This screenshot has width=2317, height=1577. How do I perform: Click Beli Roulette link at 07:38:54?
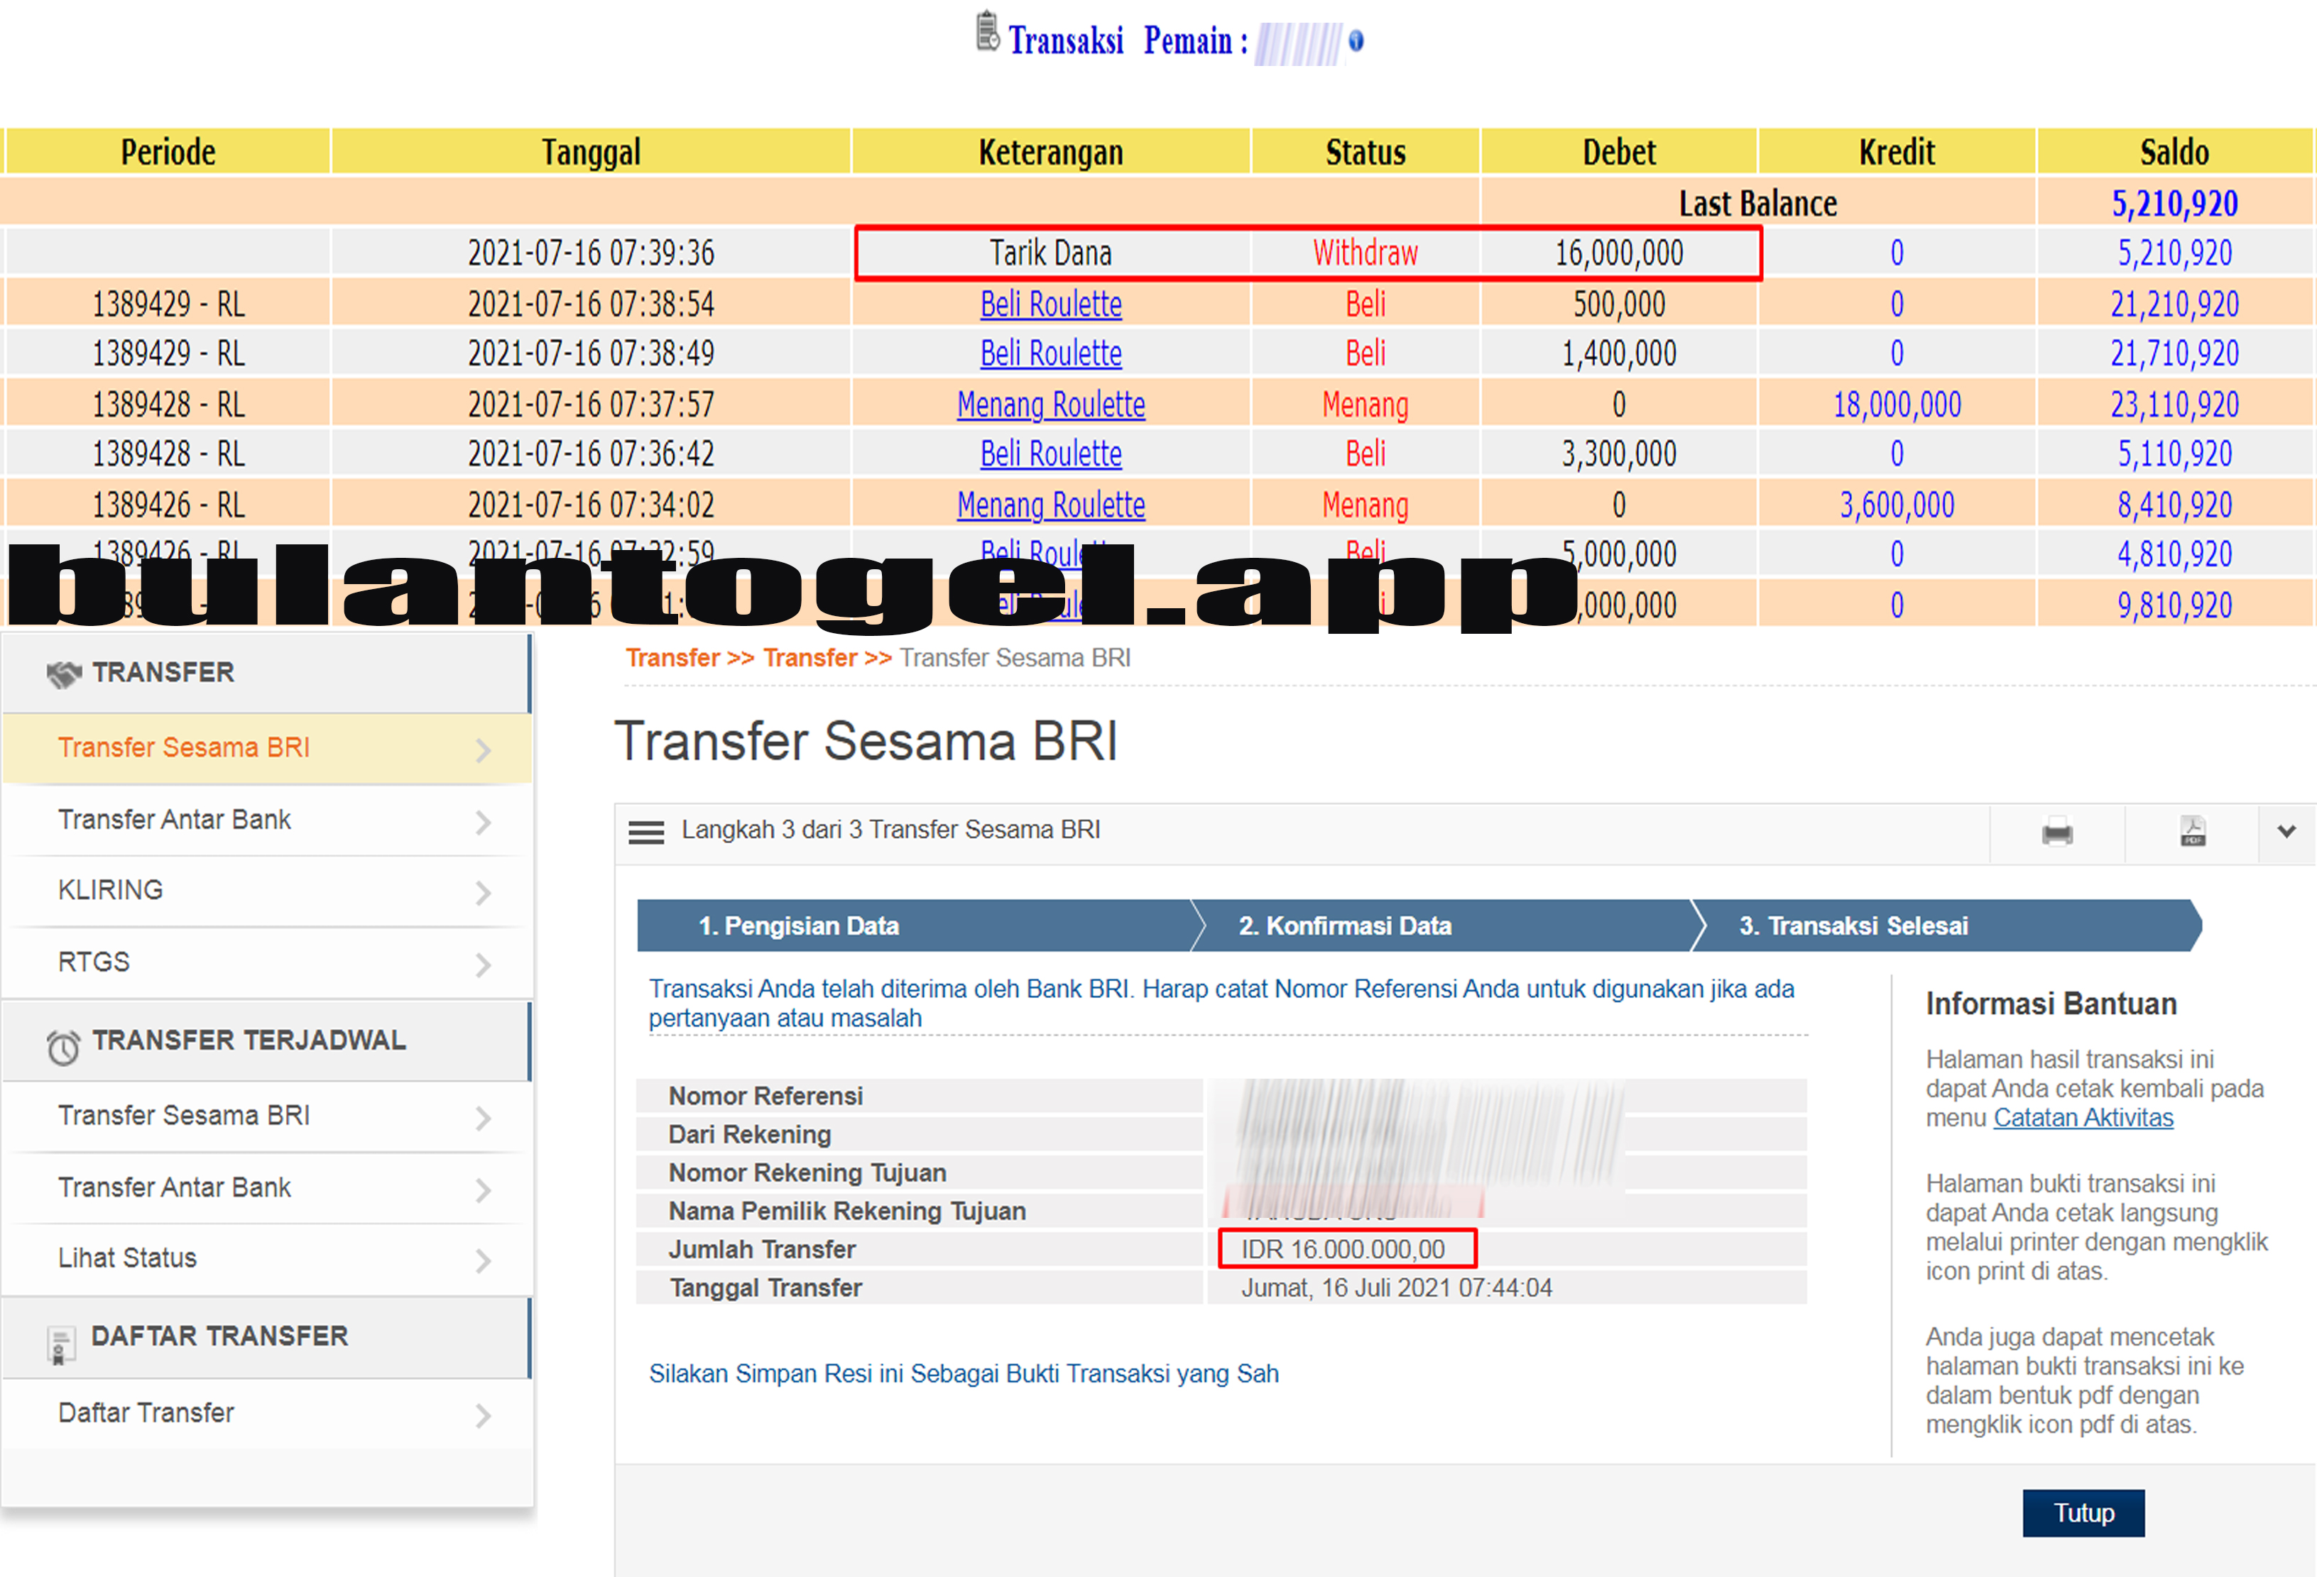point(1051,304)
